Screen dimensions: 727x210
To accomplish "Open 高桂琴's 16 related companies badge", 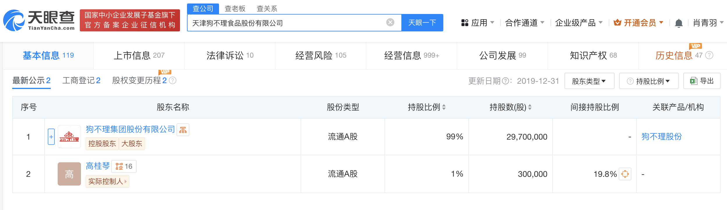I will [124, 166].
